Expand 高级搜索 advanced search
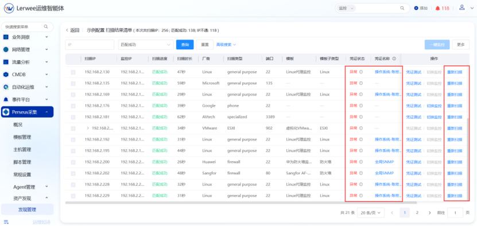This screenshot has height=226, width=477. [x=226, y=45]
